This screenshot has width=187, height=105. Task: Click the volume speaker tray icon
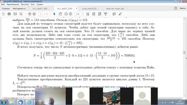166,102
